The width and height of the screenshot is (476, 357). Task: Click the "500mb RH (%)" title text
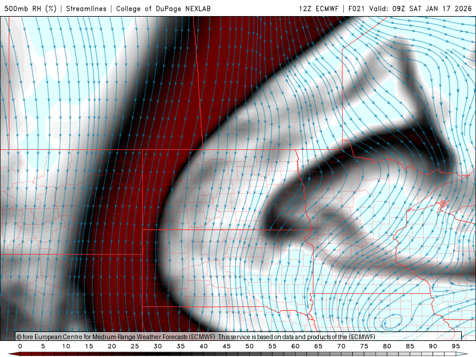click(30, 8)
